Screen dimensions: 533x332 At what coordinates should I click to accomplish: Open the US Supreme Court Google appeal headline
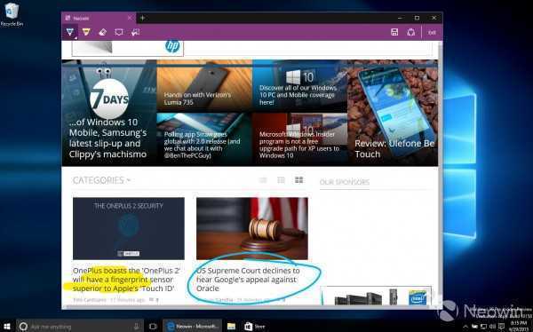[x=248, y=280]
